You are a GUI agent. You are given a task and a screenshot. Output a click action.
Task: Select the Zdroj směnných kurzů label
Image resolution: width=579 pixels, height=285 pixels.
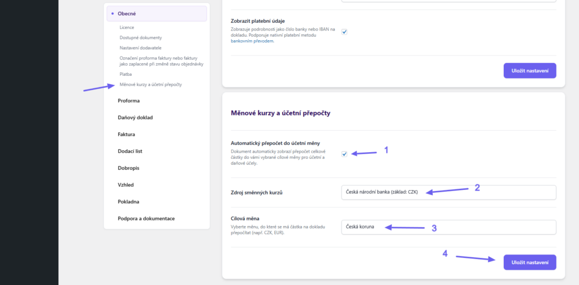click(x=257, y=192)
